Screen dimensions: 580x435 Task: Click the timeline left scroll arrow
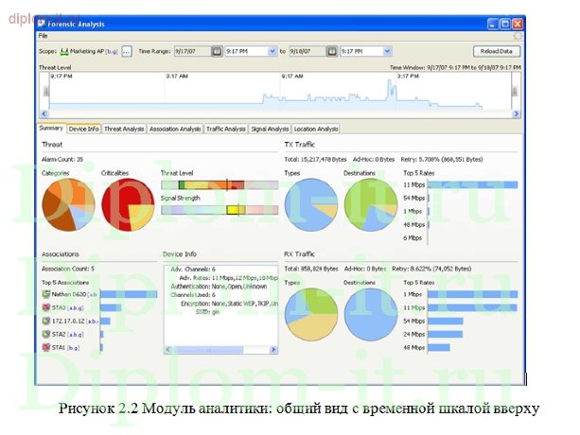(x=44, y=113)
